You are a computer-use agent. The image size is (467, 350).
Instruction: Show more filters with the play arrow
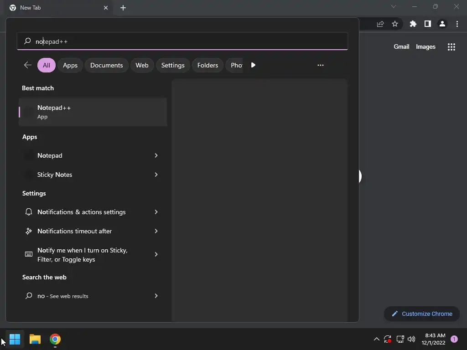(253, 65)
